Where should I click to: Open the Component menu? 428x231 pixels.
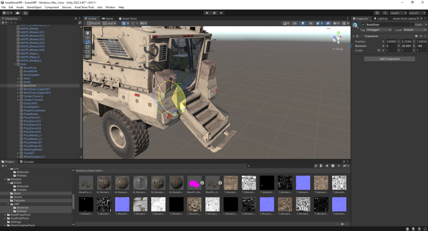(x=52, y=7)
